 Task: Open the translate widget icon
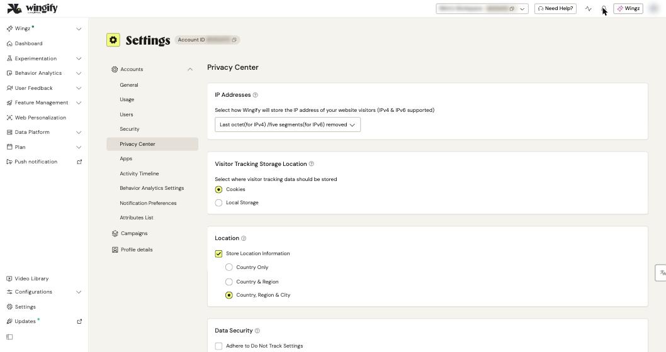coord(662,273)
